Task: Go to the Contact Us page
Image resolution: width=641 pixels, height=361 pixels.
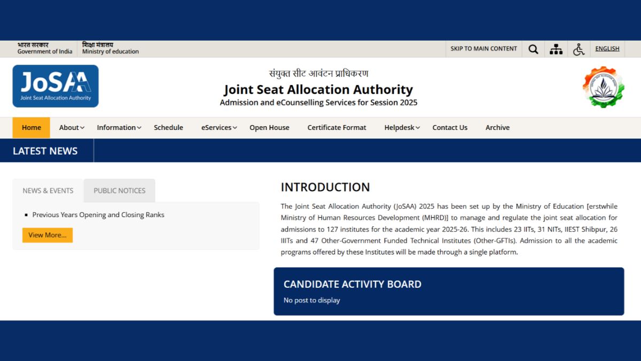Action: click(450, 127)
